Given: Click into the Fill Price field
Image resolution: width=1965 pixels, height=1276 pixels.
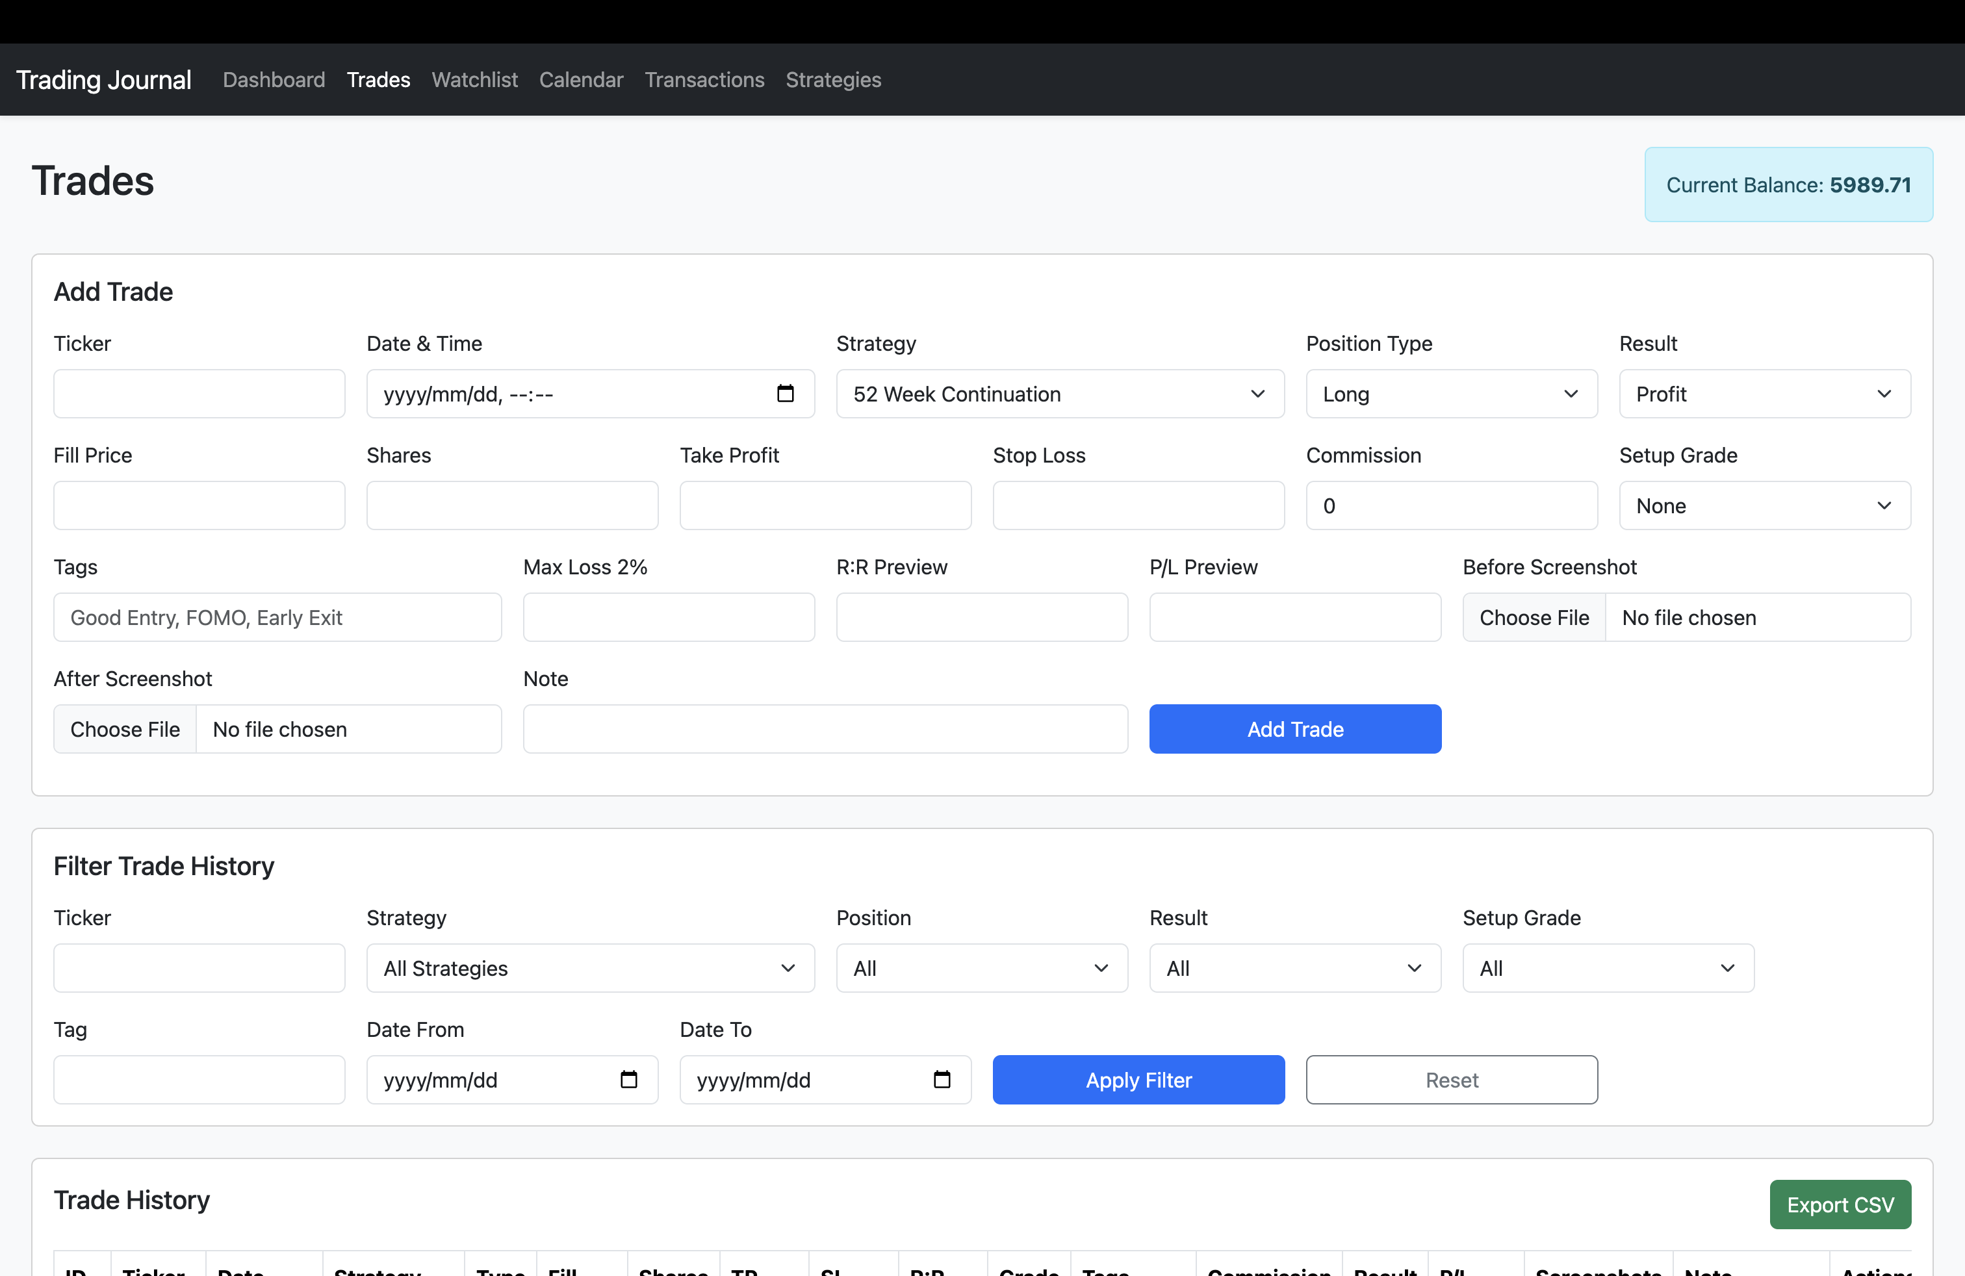Looking at the screenshot, I should pos(199,505).
